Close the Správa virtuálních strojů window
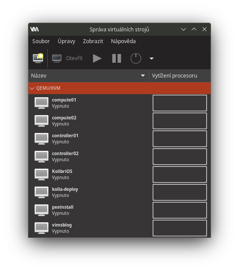 204,29
